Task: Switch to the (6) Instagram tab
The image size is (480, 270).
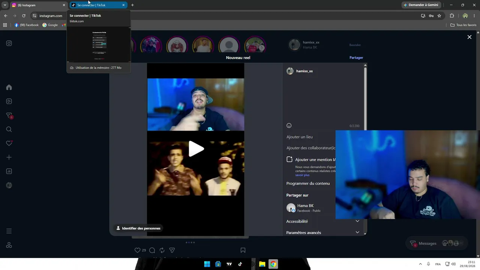Action: (37, 5)
